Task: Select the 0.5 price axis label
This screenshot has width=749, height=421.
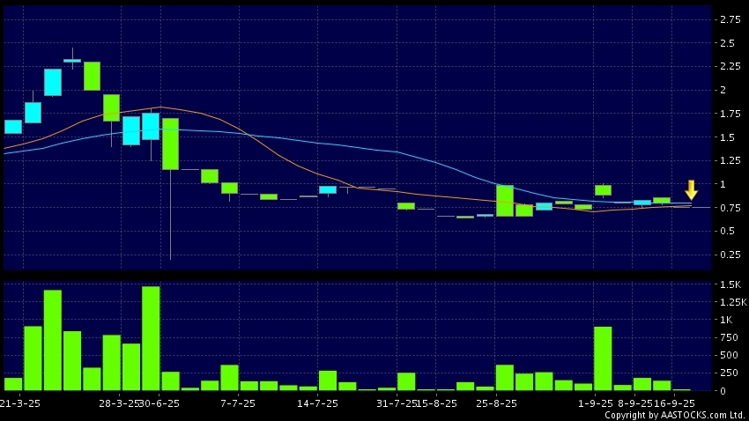Action: (x=728, y=231)
